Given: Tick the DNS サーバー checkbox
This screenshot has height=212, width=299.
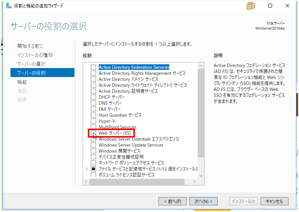Looking at the screenshot, I should click(93, 103).
